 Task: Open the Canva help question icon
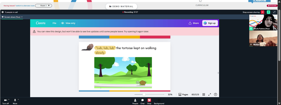(x=216, y=94)
